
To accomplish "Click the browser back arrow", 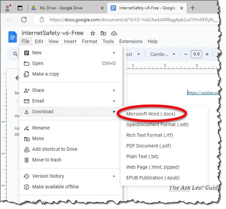I will (9, 20).
